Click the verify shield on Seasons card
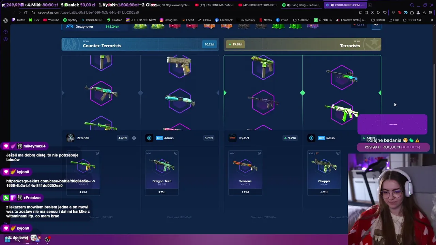The height and width of the screenshot is (245, 436). pos(259,153)
